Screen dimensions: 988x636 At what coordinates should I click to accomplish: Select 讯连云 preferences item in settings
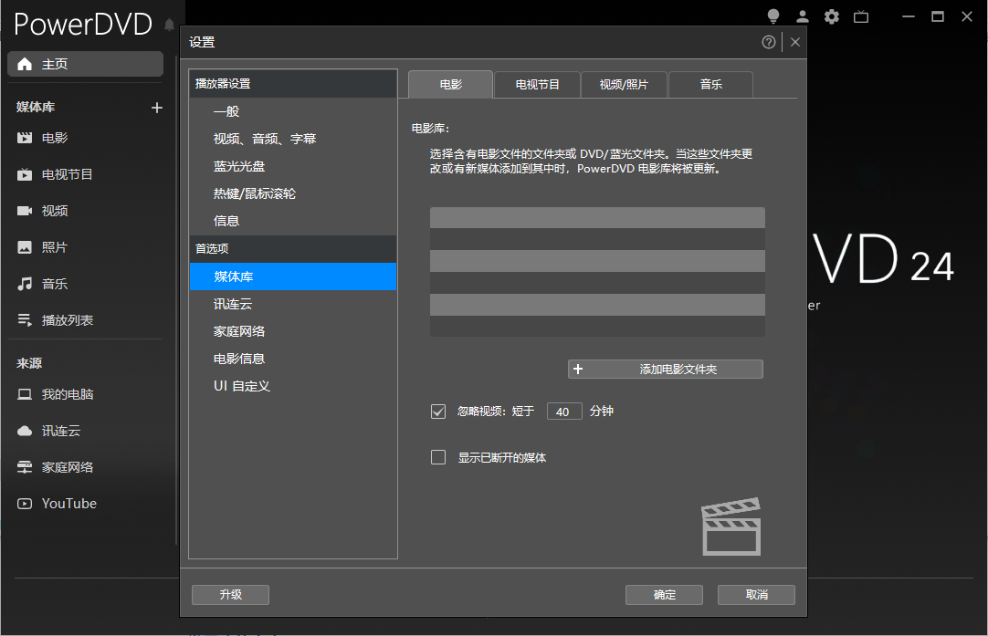293,304
